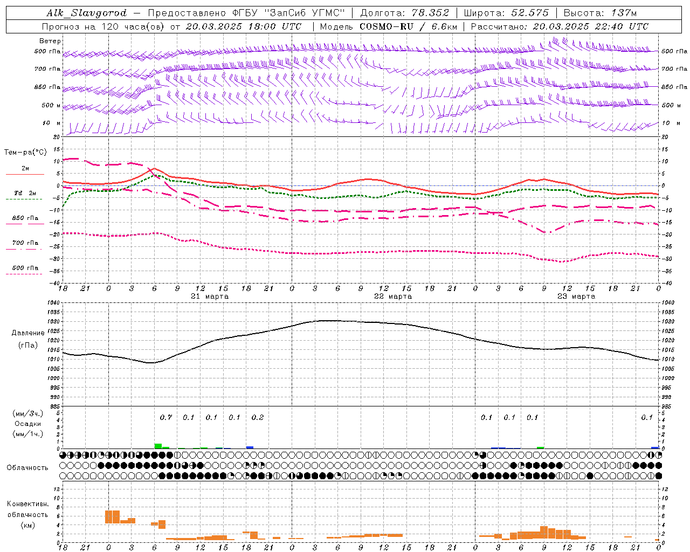Click the 21 марта date label
This screenshot has height=552, width=690.
[210, 296]
